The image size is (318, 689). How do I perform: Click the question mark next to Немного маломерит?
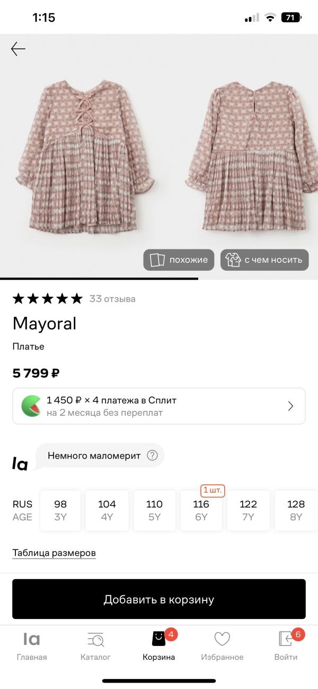[152, 455]
